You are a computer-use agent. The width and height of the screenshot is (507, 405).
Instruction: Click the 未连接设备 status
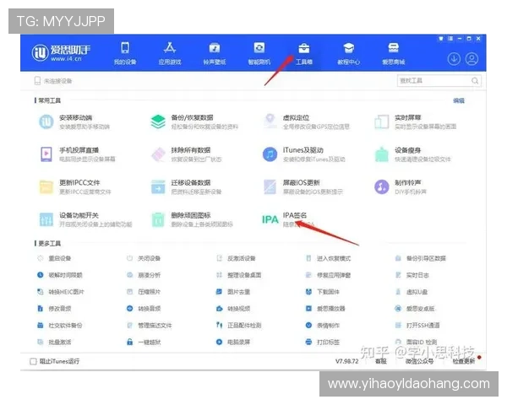(x=53, y=81)
